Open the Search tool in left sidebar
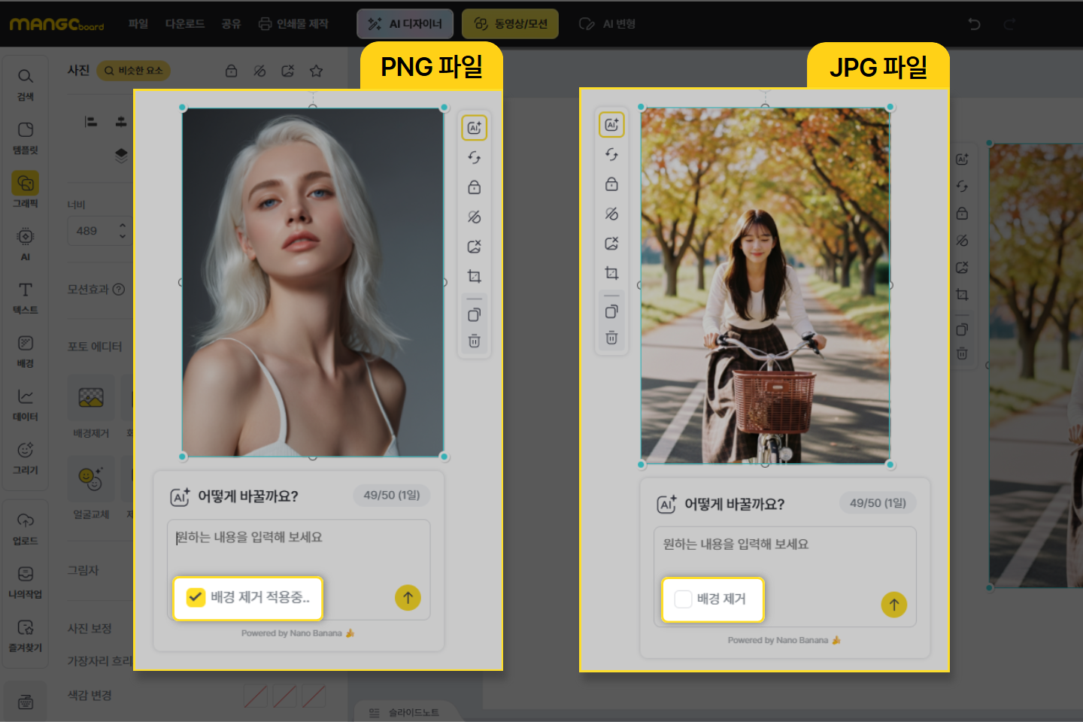This screenshot has width=1083, height=722. click(x=26, y=83)
